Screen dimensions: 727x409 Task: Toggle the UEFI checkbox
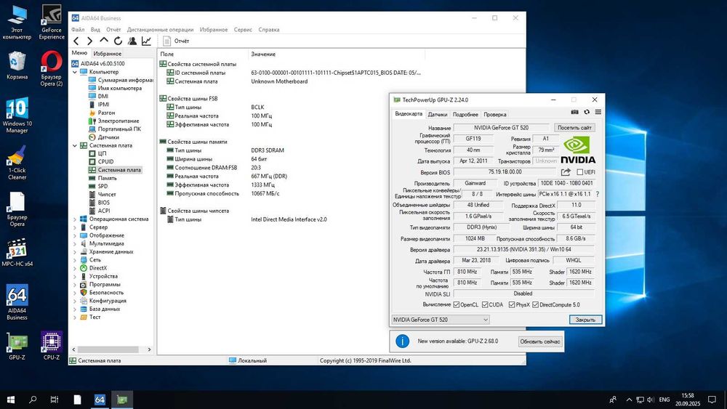click(579, 172)
